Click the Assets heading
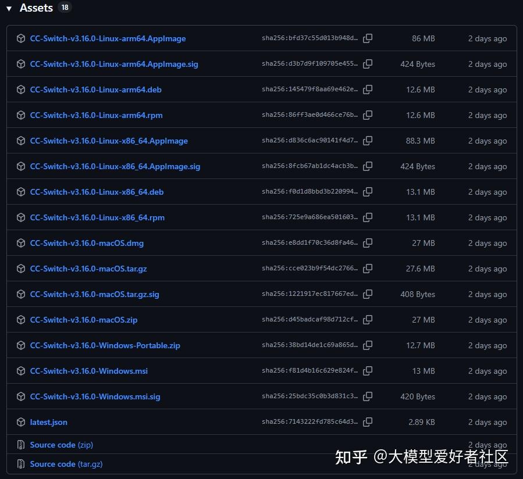Screen dimensions: 523x479 [x=36, y=8]
